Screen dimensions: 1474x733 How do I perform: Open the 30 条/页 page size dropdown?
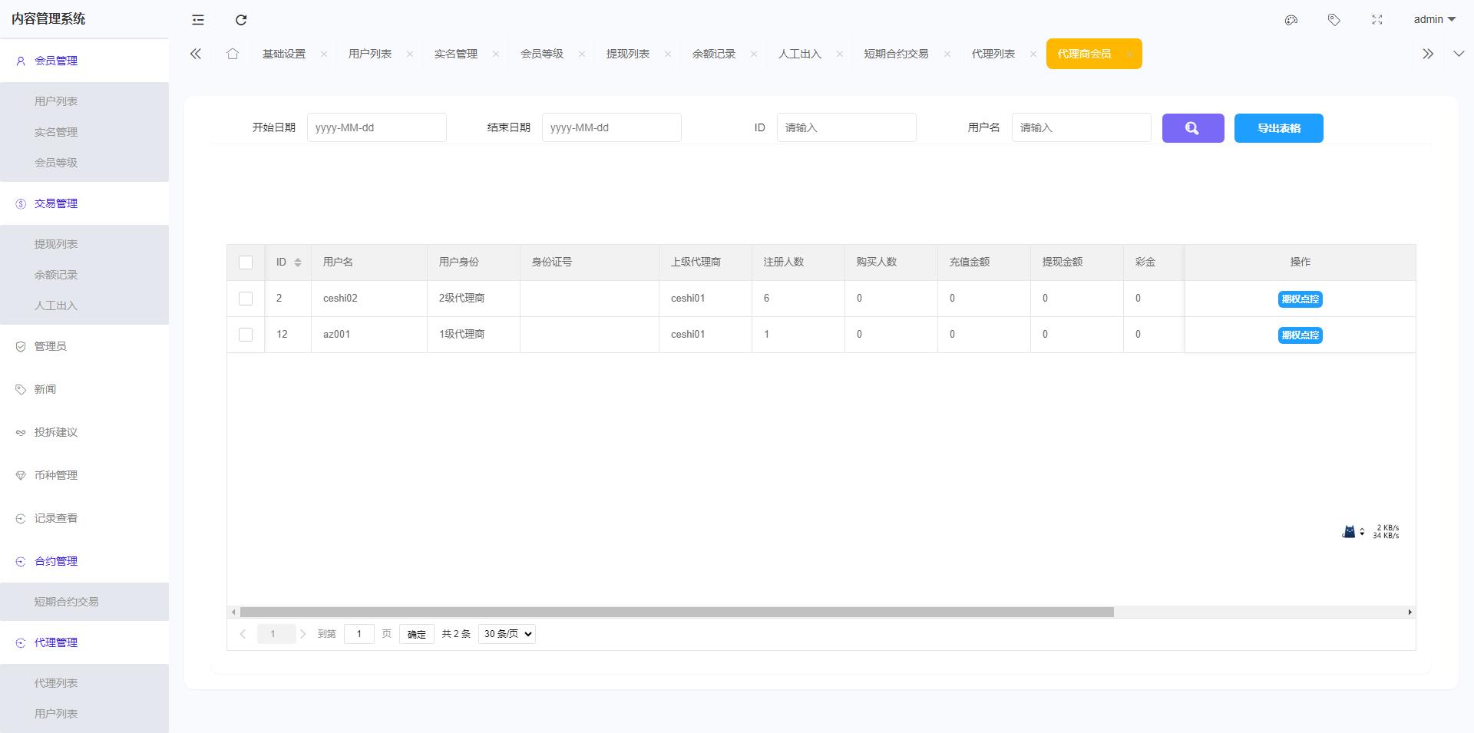pyautogui.click(x=507, y=634)
